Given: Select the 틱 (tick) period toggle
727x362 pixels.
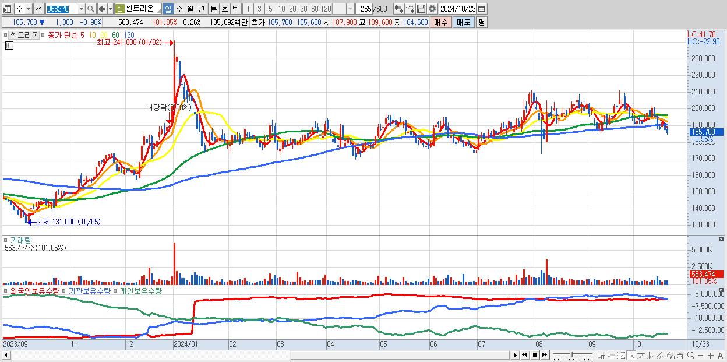Looking at the screenshot, I should (235, 9).
